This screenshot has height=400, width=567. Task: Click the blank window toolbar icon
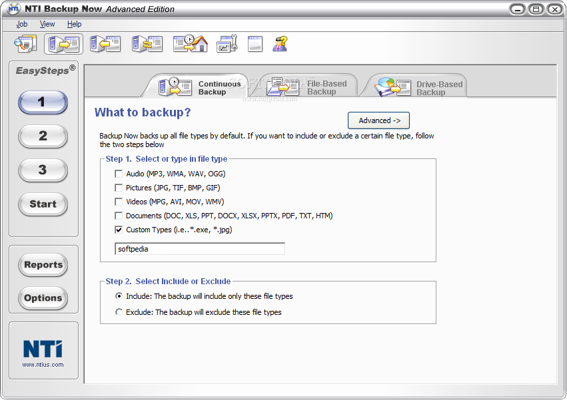(x=255, y=44)
